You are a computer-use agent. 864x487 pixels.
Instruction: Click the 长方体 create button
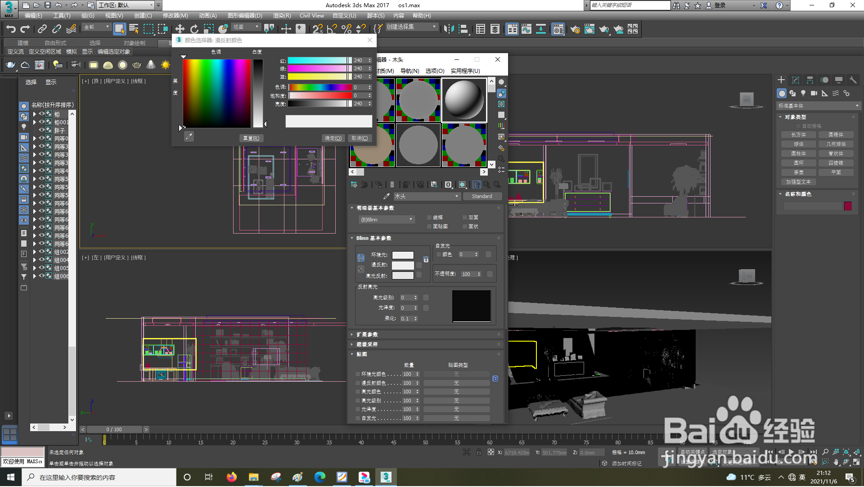click(799, 135)
